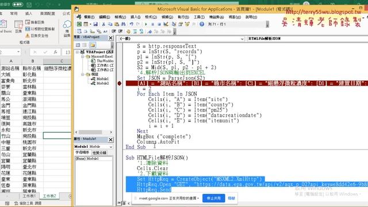Collapse the VBAProject root tree node
This screenshot has height=207, width=368.
[77, 52]
